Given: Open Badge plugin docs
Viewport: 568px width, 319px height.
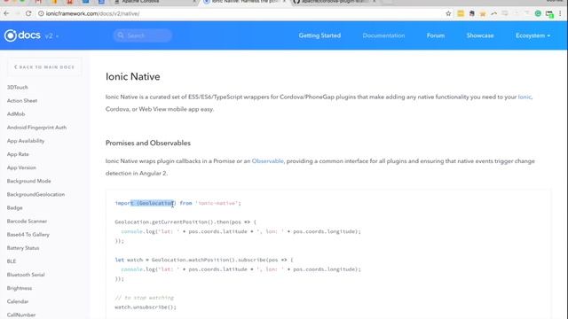Looking at the screenshot, I should pyautogui.click(x=14, y=207).
